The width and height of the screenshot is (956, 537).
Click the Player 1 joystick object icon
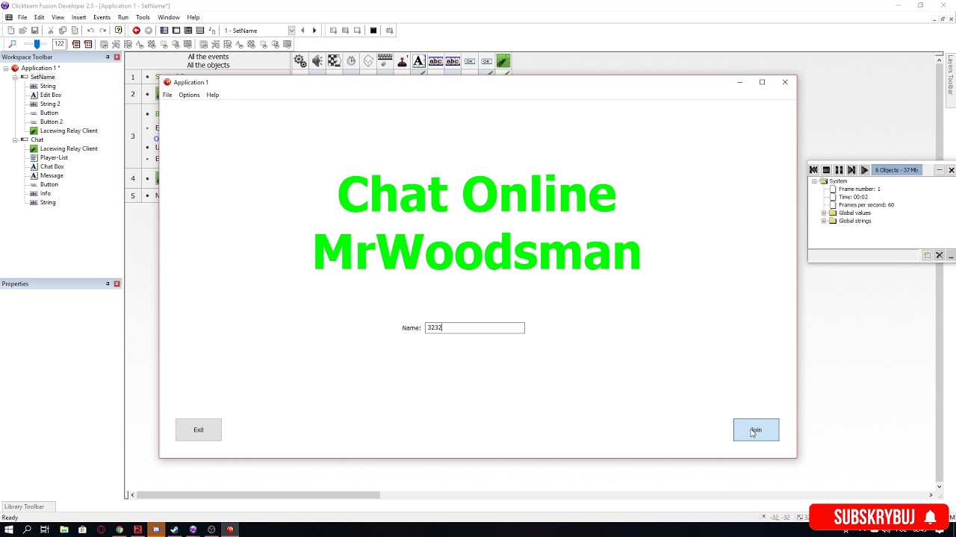click(x=402, y=61)
